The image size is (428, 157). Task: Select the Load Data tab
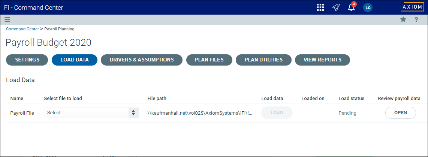(x=75, y=60)
